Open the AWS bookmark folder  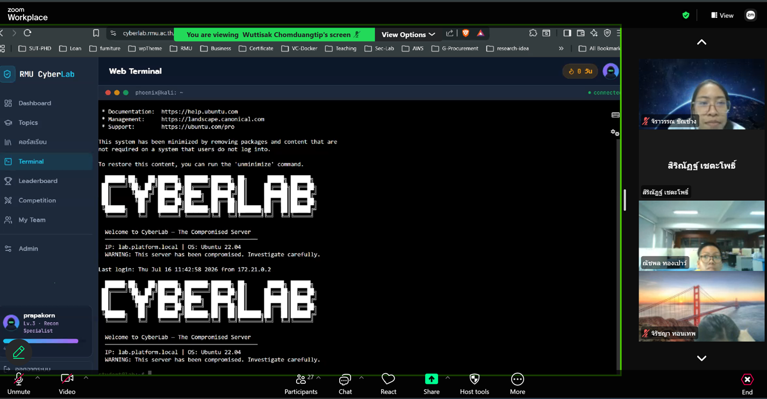click(x=413, y=48)
